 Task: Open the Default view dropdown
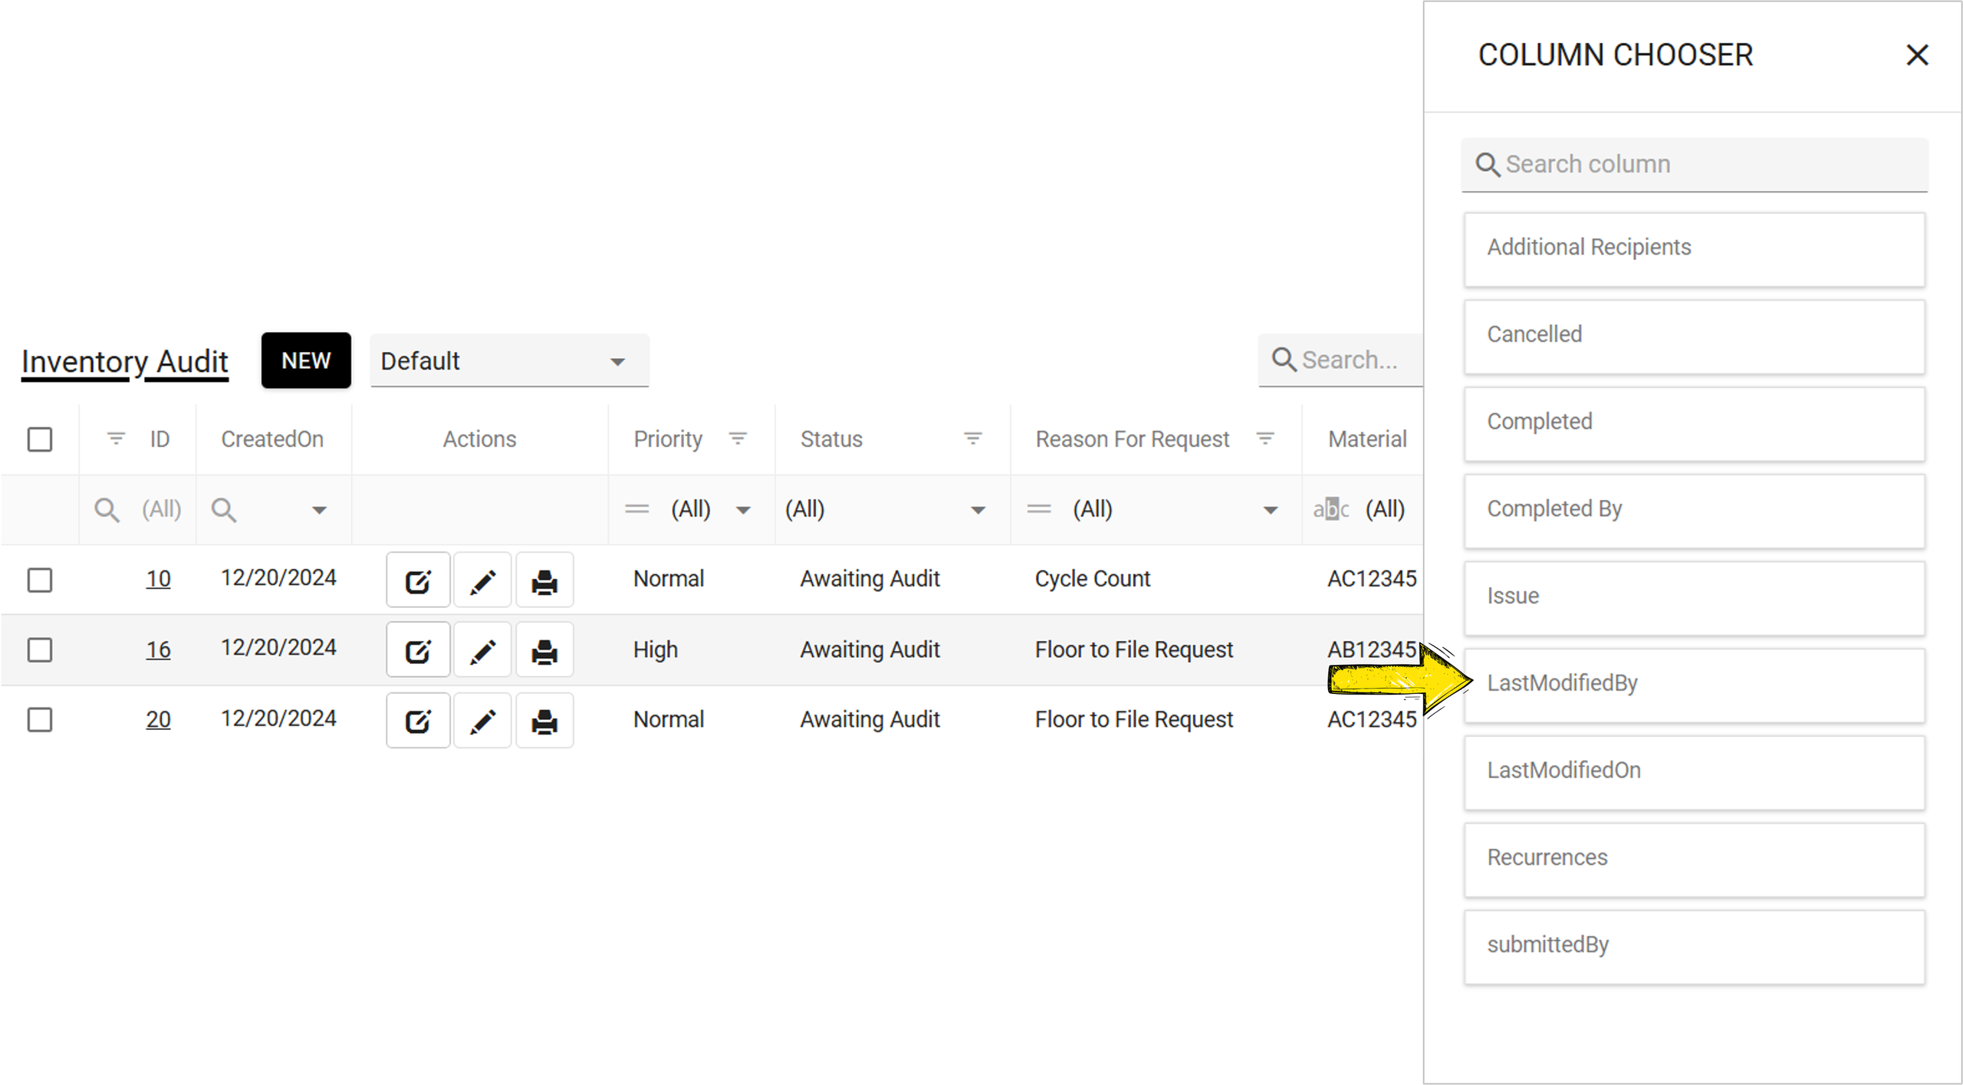(508, 361)
